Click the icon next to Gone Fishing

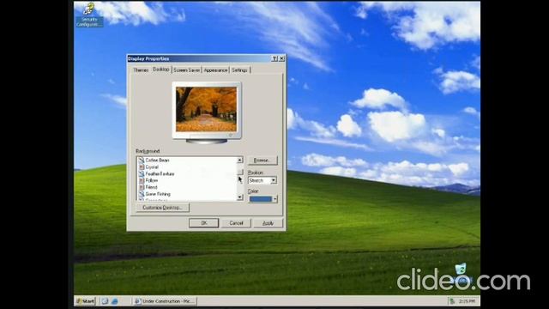[142, 194]
